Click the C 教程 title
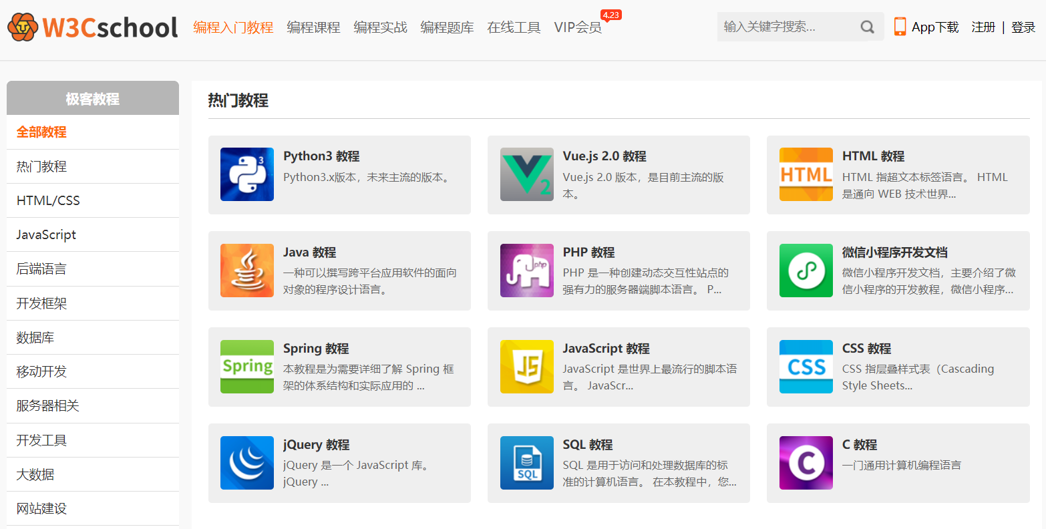Image resolution: width=1046 pixels, height=529 pixels. [860, 445]
